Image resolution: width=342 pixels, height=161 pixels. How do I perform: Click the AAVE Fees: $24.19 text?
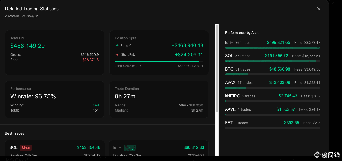[310, 109]
